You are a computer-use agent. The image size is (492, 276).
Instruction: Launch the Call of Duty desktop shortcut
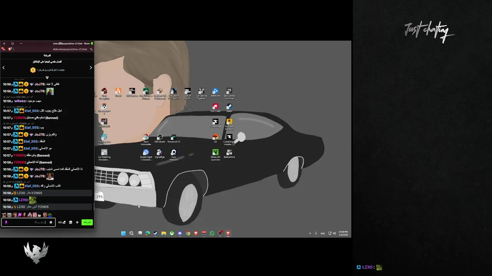188,94
